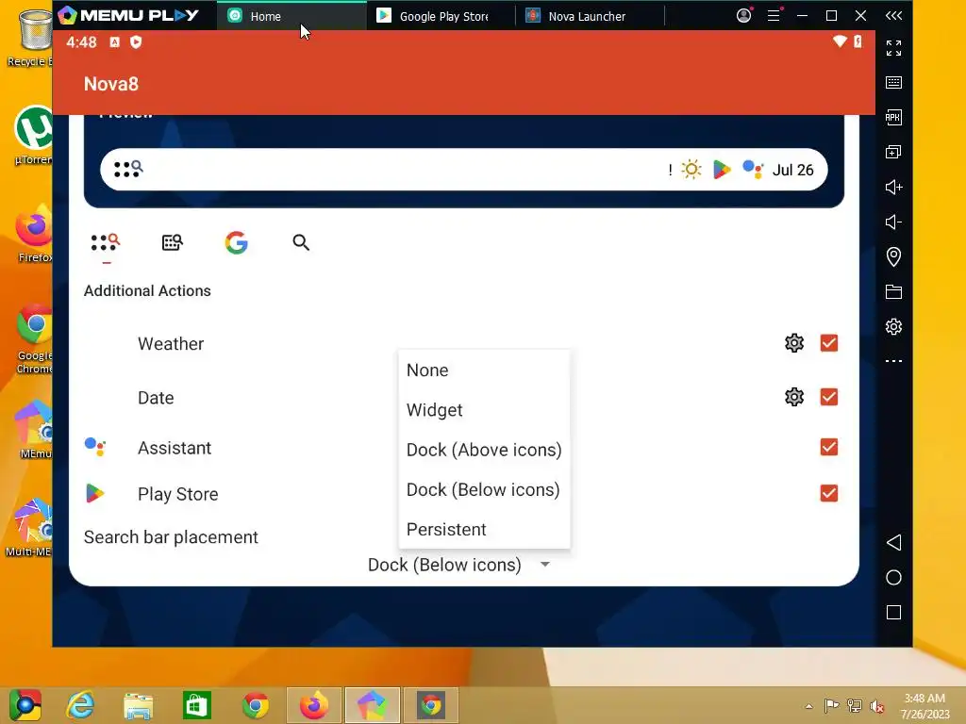This screenshot has height=724, width=966.
Task: Open uTorrent desktop shortcut
Action: [x=33, y=136]
